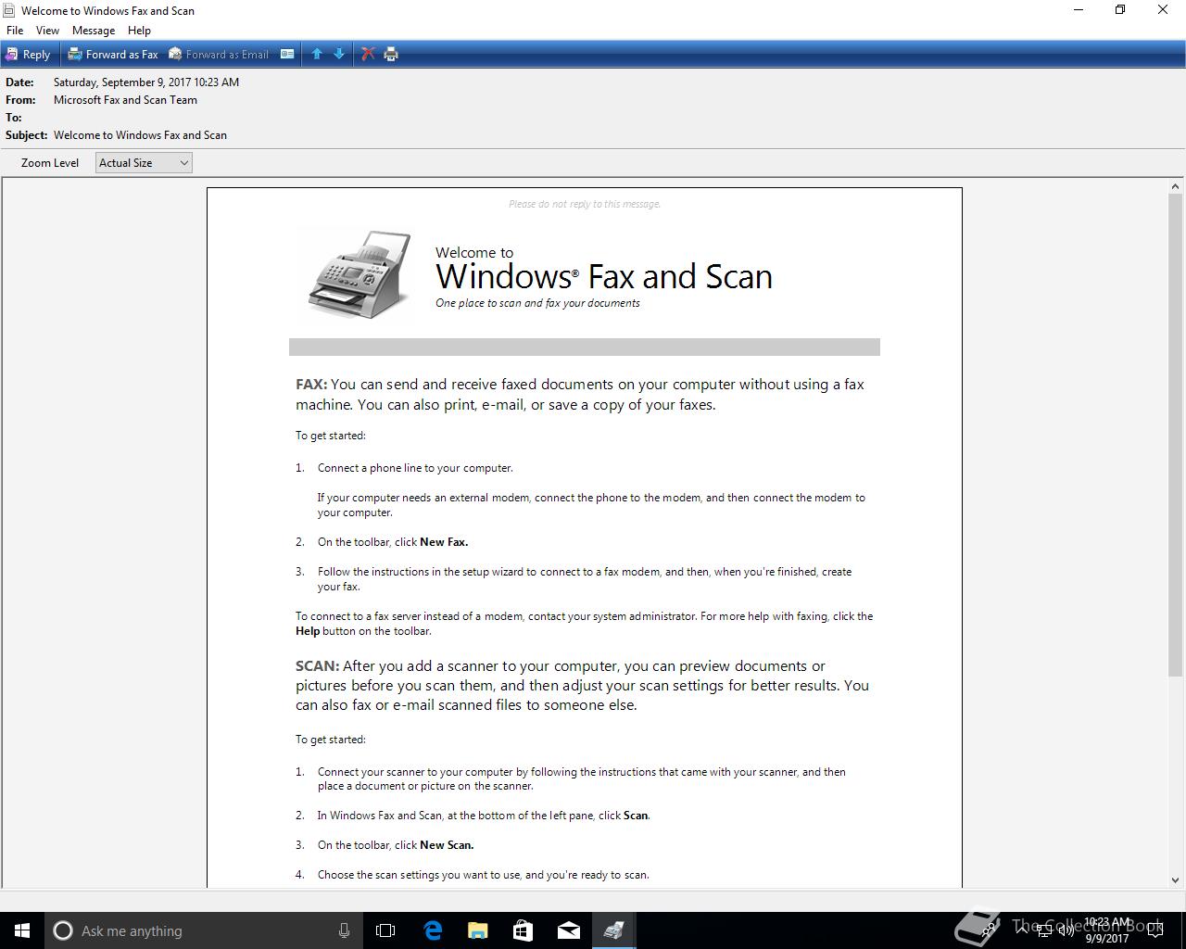Image resolution: width=1186 pixels, height=949 pixels.
Task: Click the 'SCAN:' section heading
Action: (x=318, y=666)
